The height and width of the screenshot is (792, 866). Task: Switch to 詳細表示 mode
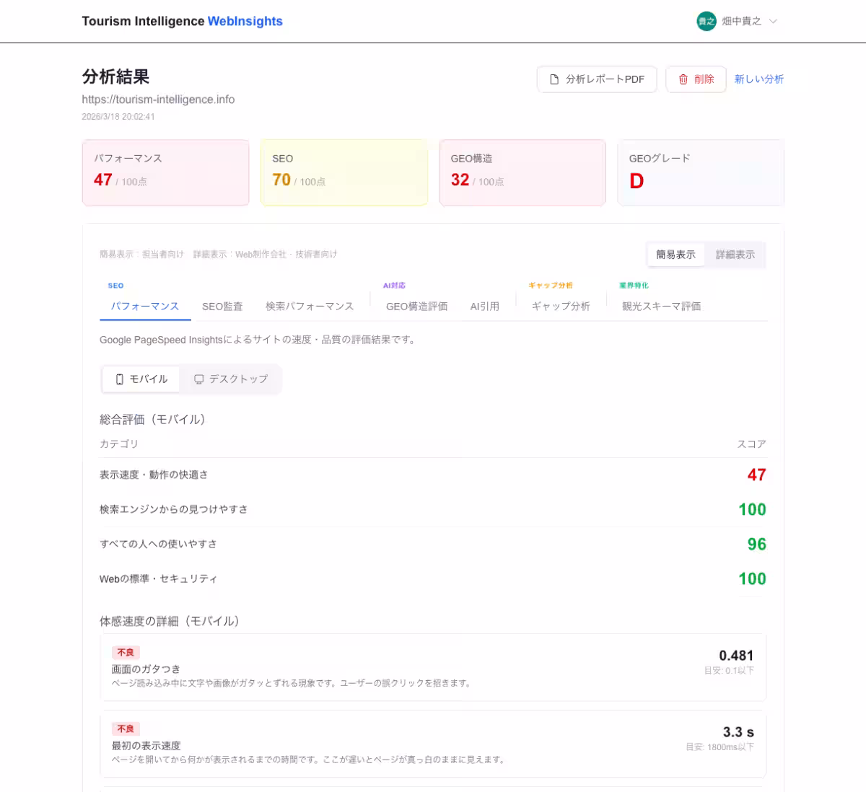[x=734, y=255]
